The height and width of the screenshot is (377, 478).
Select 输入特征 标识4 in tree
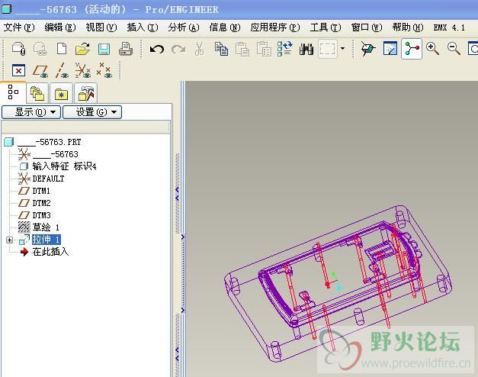(x=58, y=166)
